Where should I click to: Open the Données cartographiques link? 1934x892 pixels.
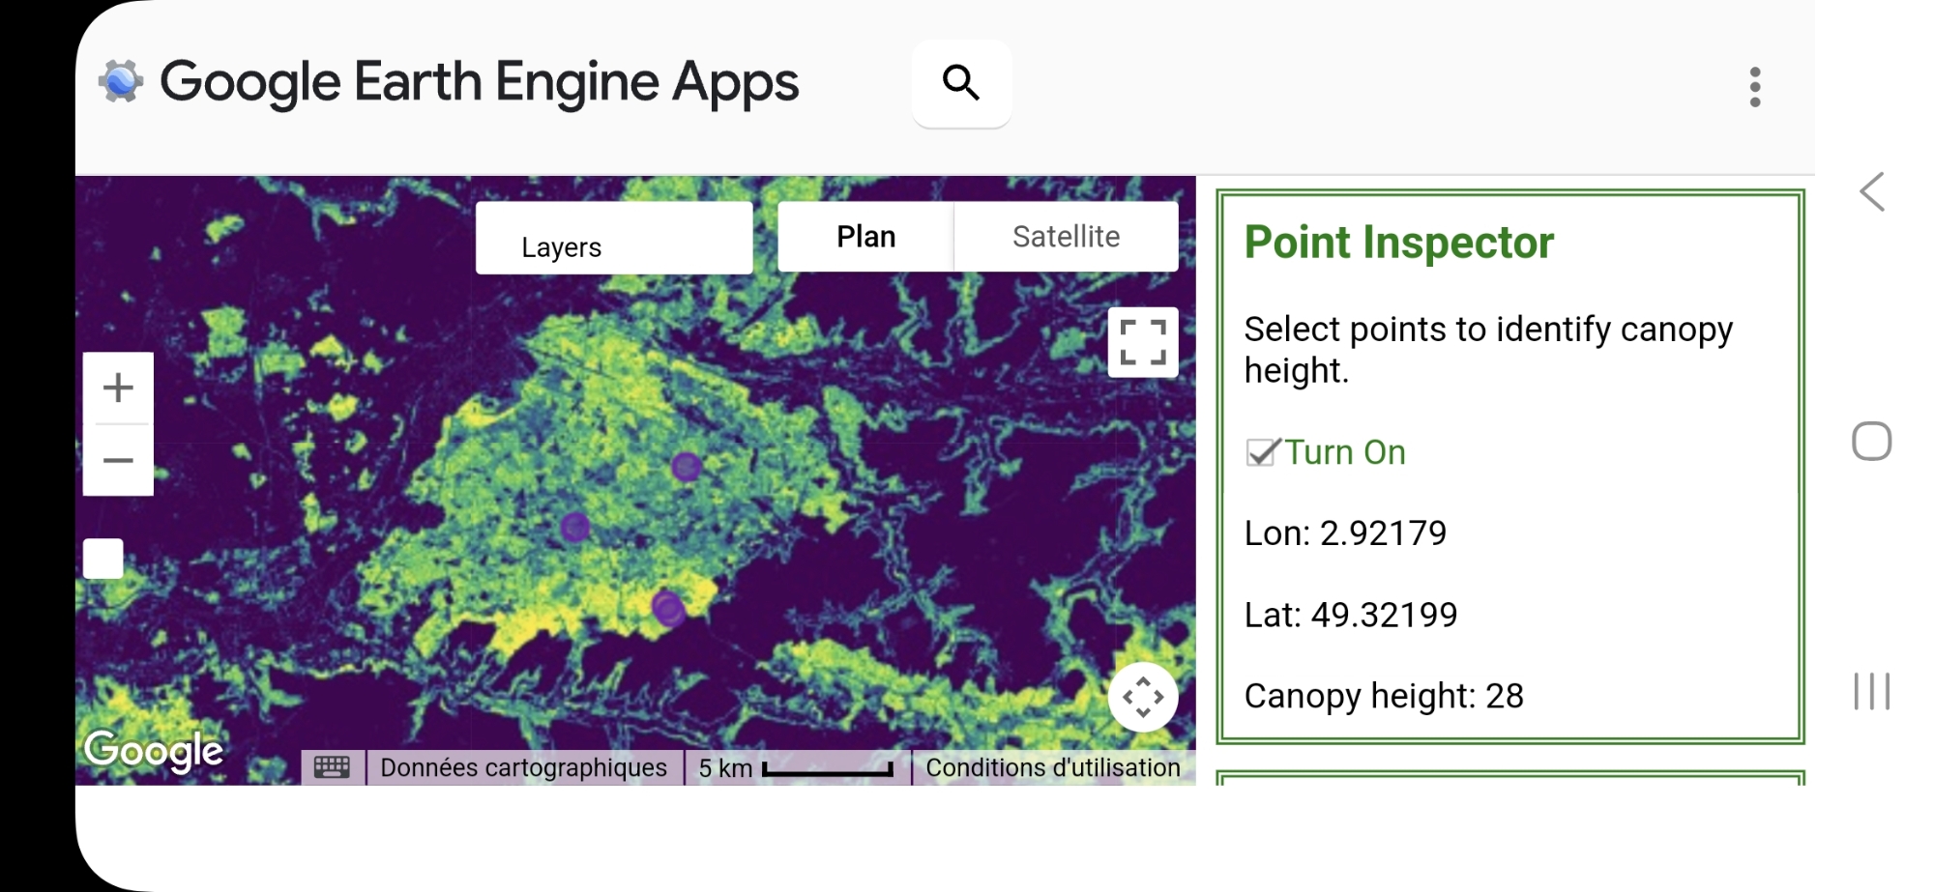coord(523,768)
